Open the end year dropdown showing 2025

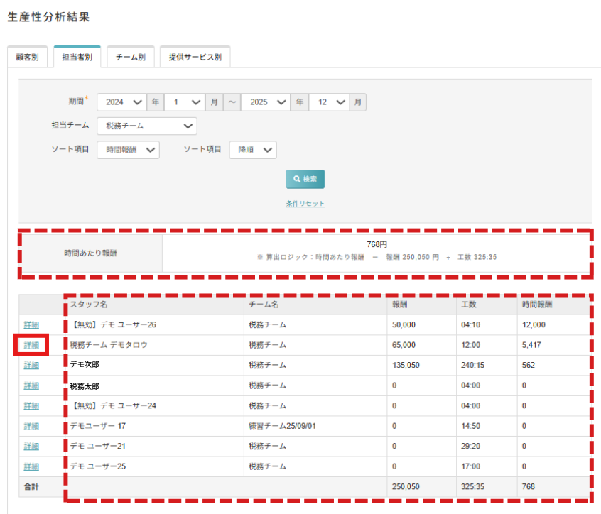coord(266,102)
